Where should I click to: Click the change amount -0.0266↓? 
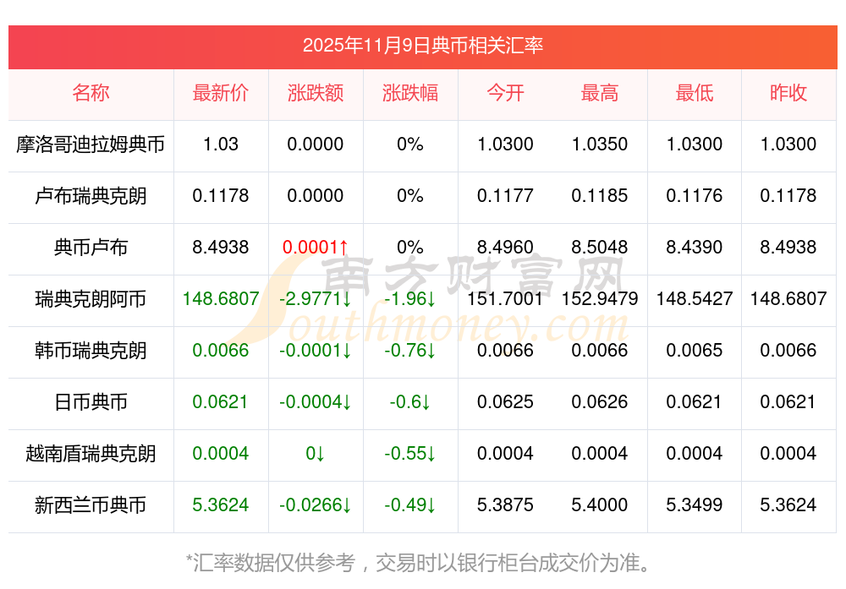click(x=315, y=505)
